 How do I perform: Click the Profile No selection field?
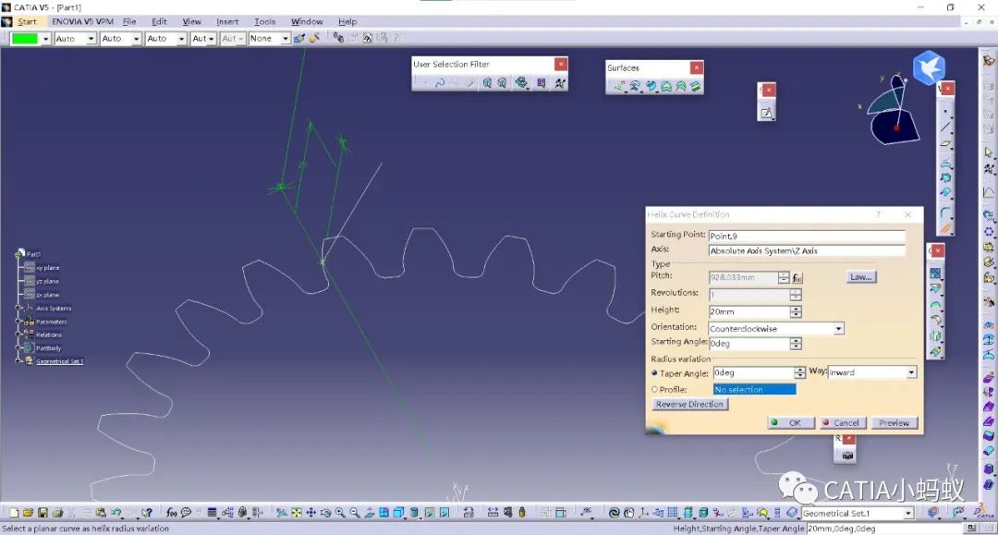754,389
